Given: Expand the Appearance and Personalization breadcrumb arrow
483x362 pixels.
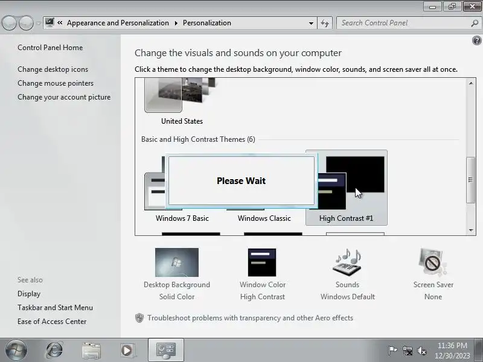Looking at the screenshot, I should pos(176,23).
